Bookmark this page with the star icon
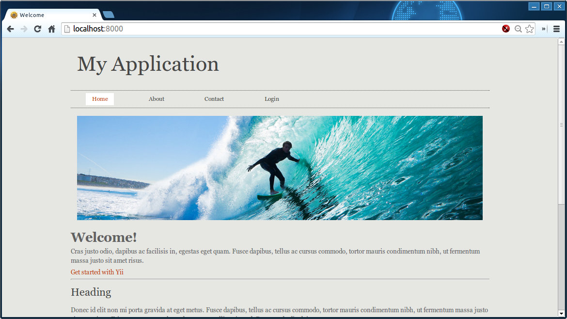The image size is (567, 319). pos(530,29)
